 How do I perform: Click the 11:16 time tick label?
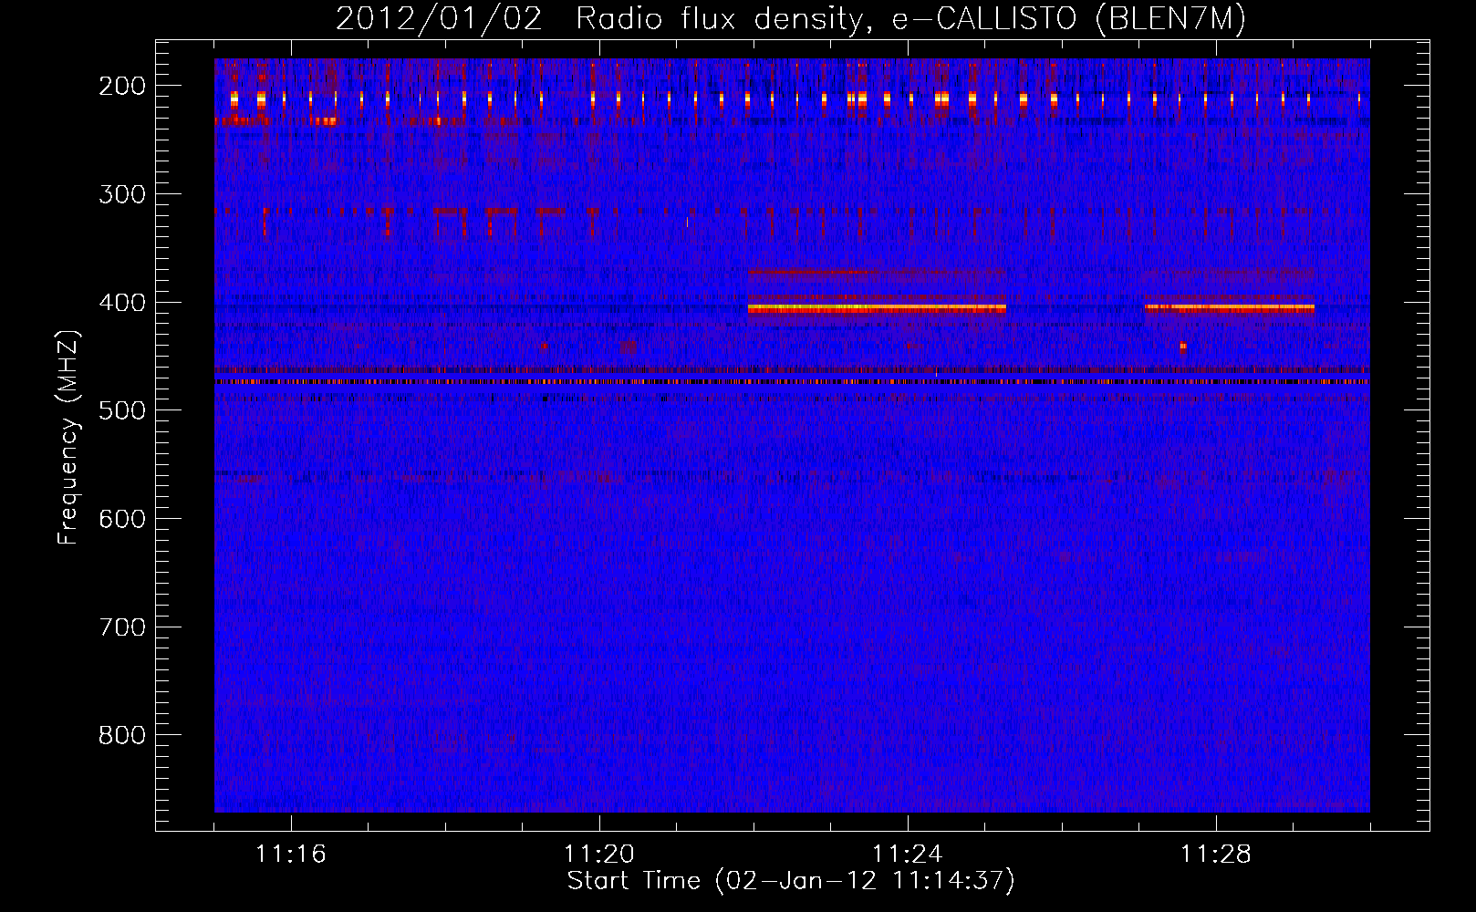tap(291, 855)
